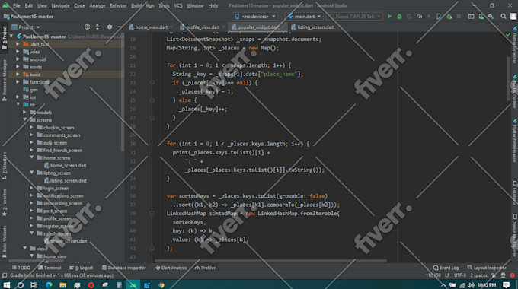Run the app with green play button
The image size is (518, 289).
tap(389, 17)
